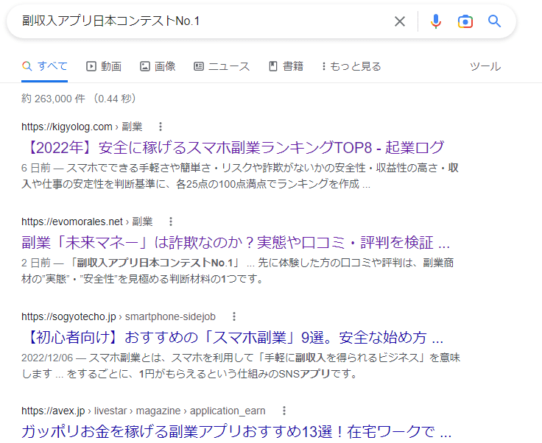This screenshot has width=542, height=443.
Task: Open three-dot menu beside kigyolog.com result
Action: (x=161, y=127)
